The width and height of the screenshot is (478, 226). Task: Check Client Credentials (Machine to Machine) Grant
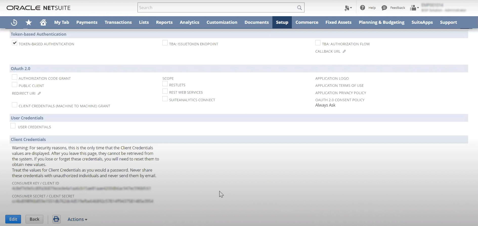coord(15,105)
